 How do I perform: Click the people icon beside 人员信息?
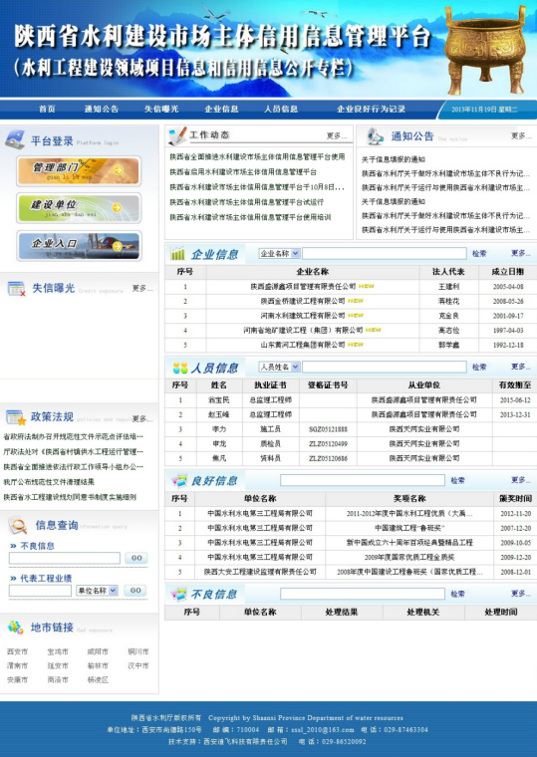180,368
